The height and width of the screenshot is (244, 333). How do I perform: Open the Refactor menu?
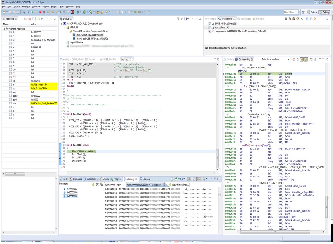coord(26,7)
